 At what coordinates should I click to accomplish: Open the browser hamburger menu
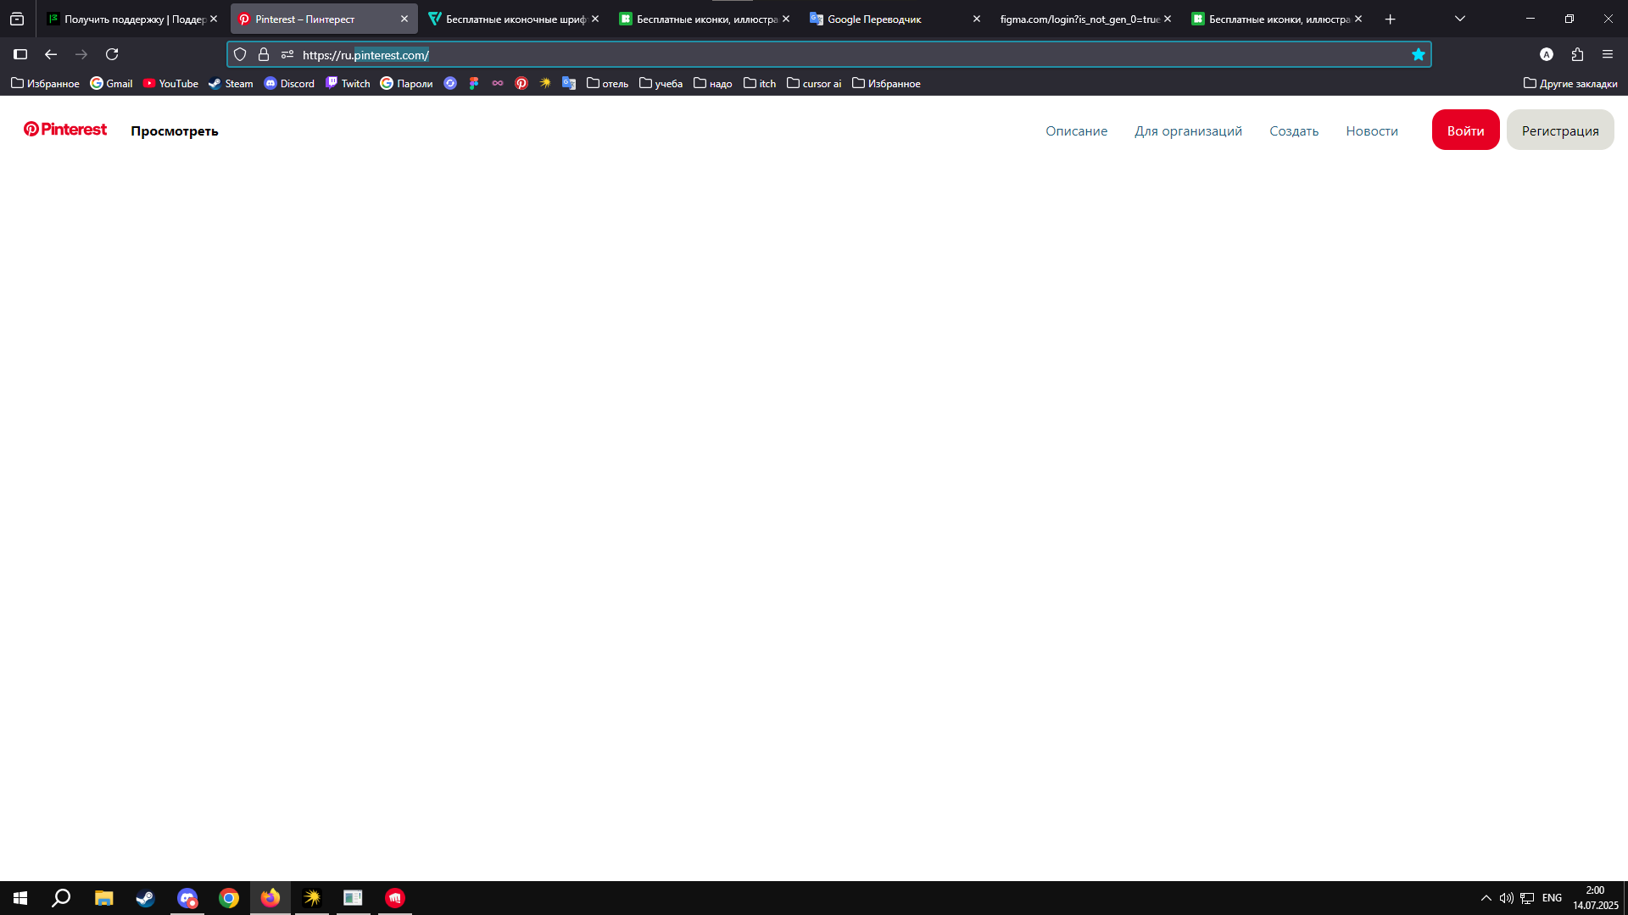coord(1608,54)
